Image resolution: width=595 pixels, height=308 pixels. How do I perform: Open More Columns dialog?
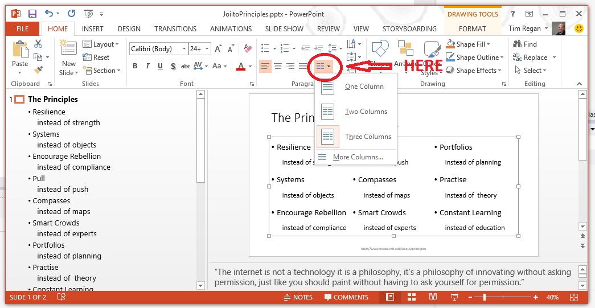(x=355, y=157)
